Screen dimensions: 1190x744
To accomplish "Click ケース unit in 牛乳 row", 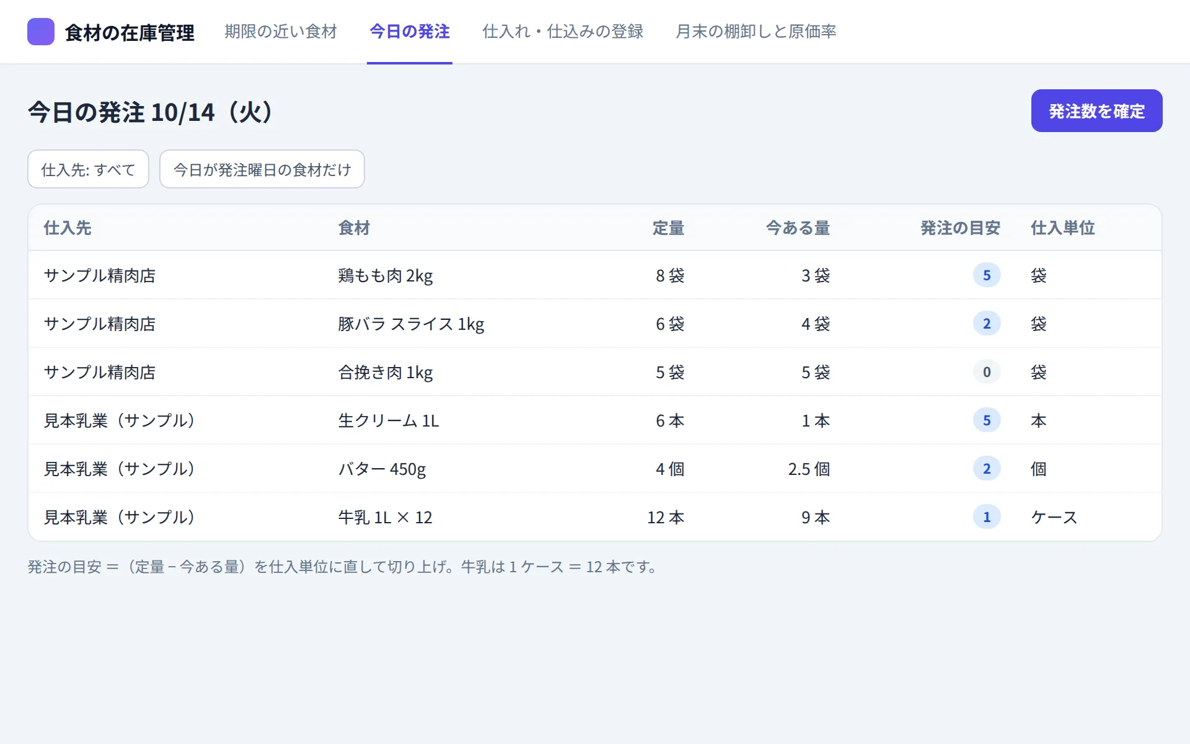I will tap(1054, 517).
